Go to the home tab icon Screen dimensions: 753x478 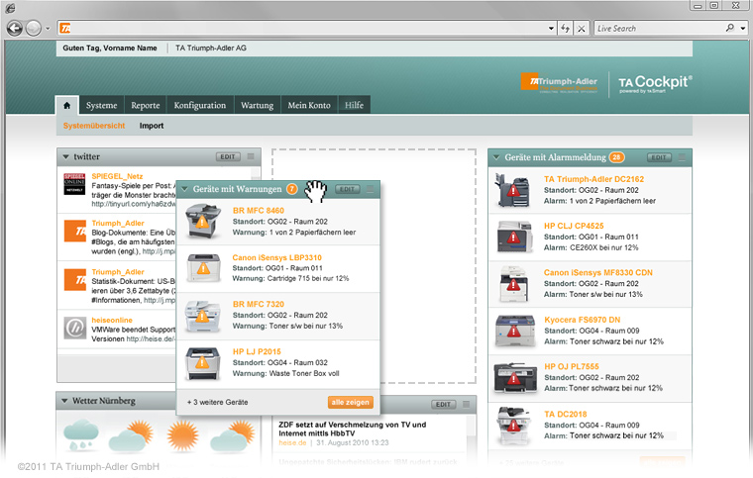(66, 105)
